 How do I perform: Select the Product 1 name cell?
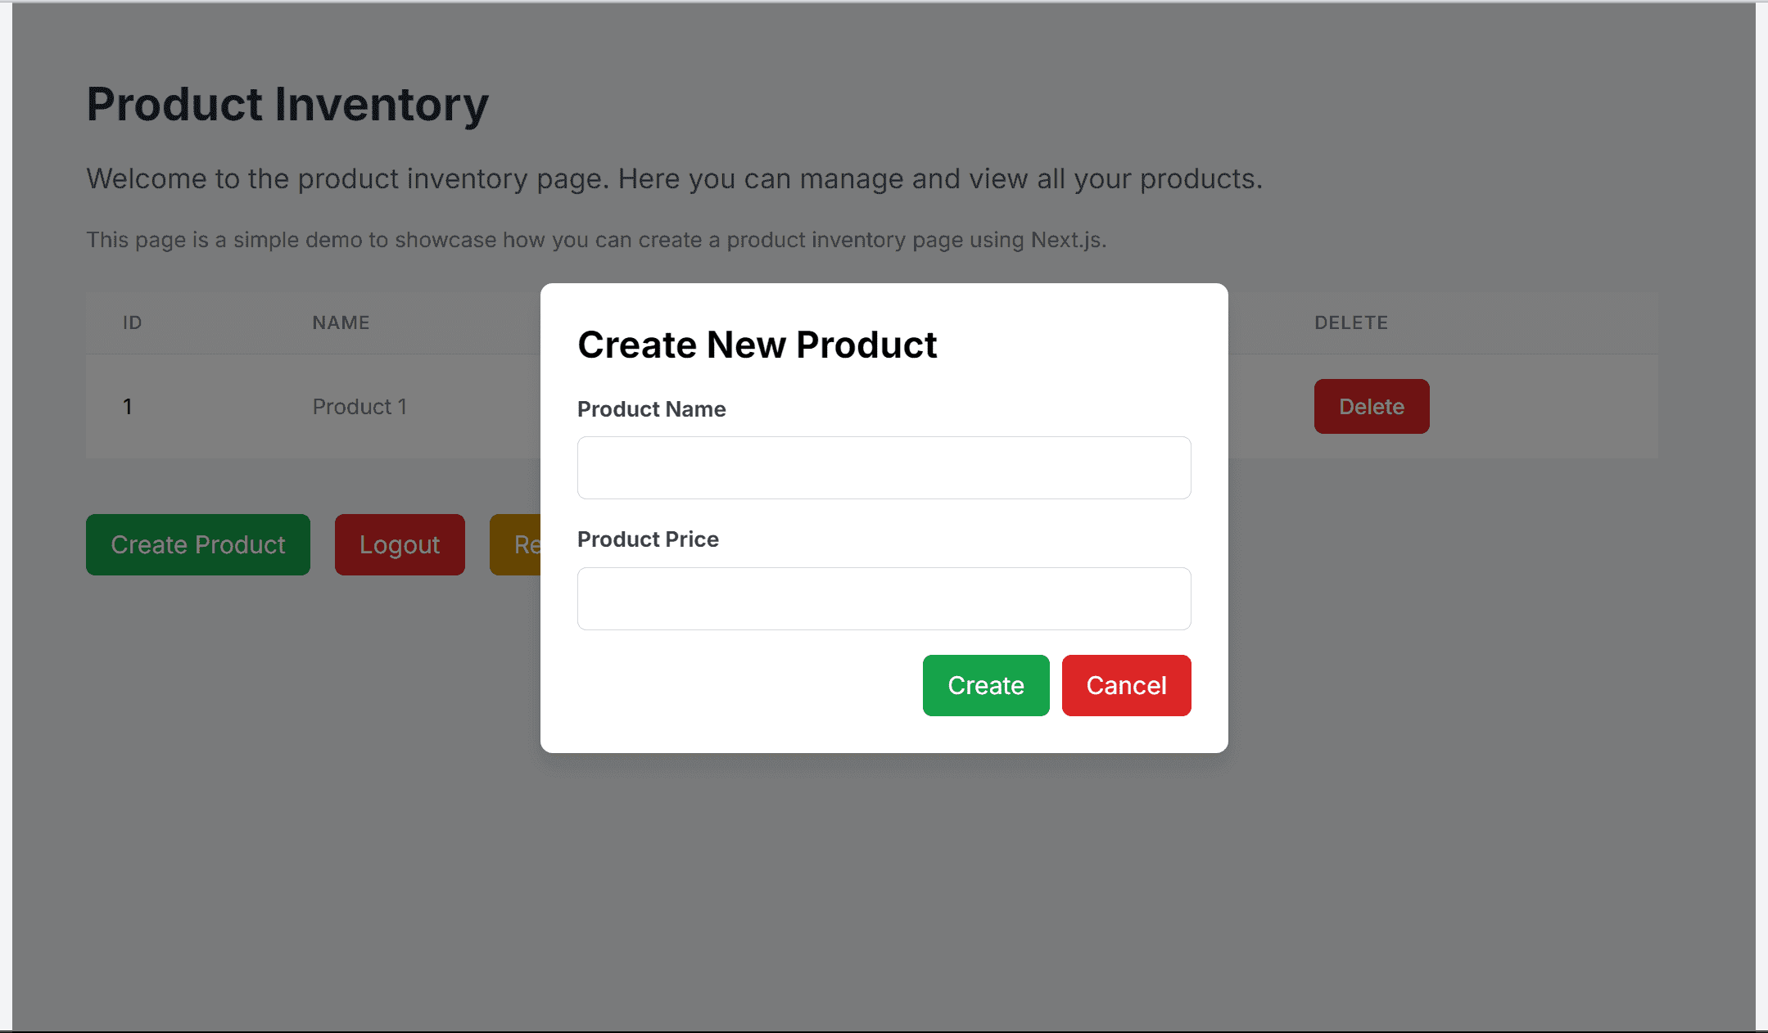tap(359, 407)
